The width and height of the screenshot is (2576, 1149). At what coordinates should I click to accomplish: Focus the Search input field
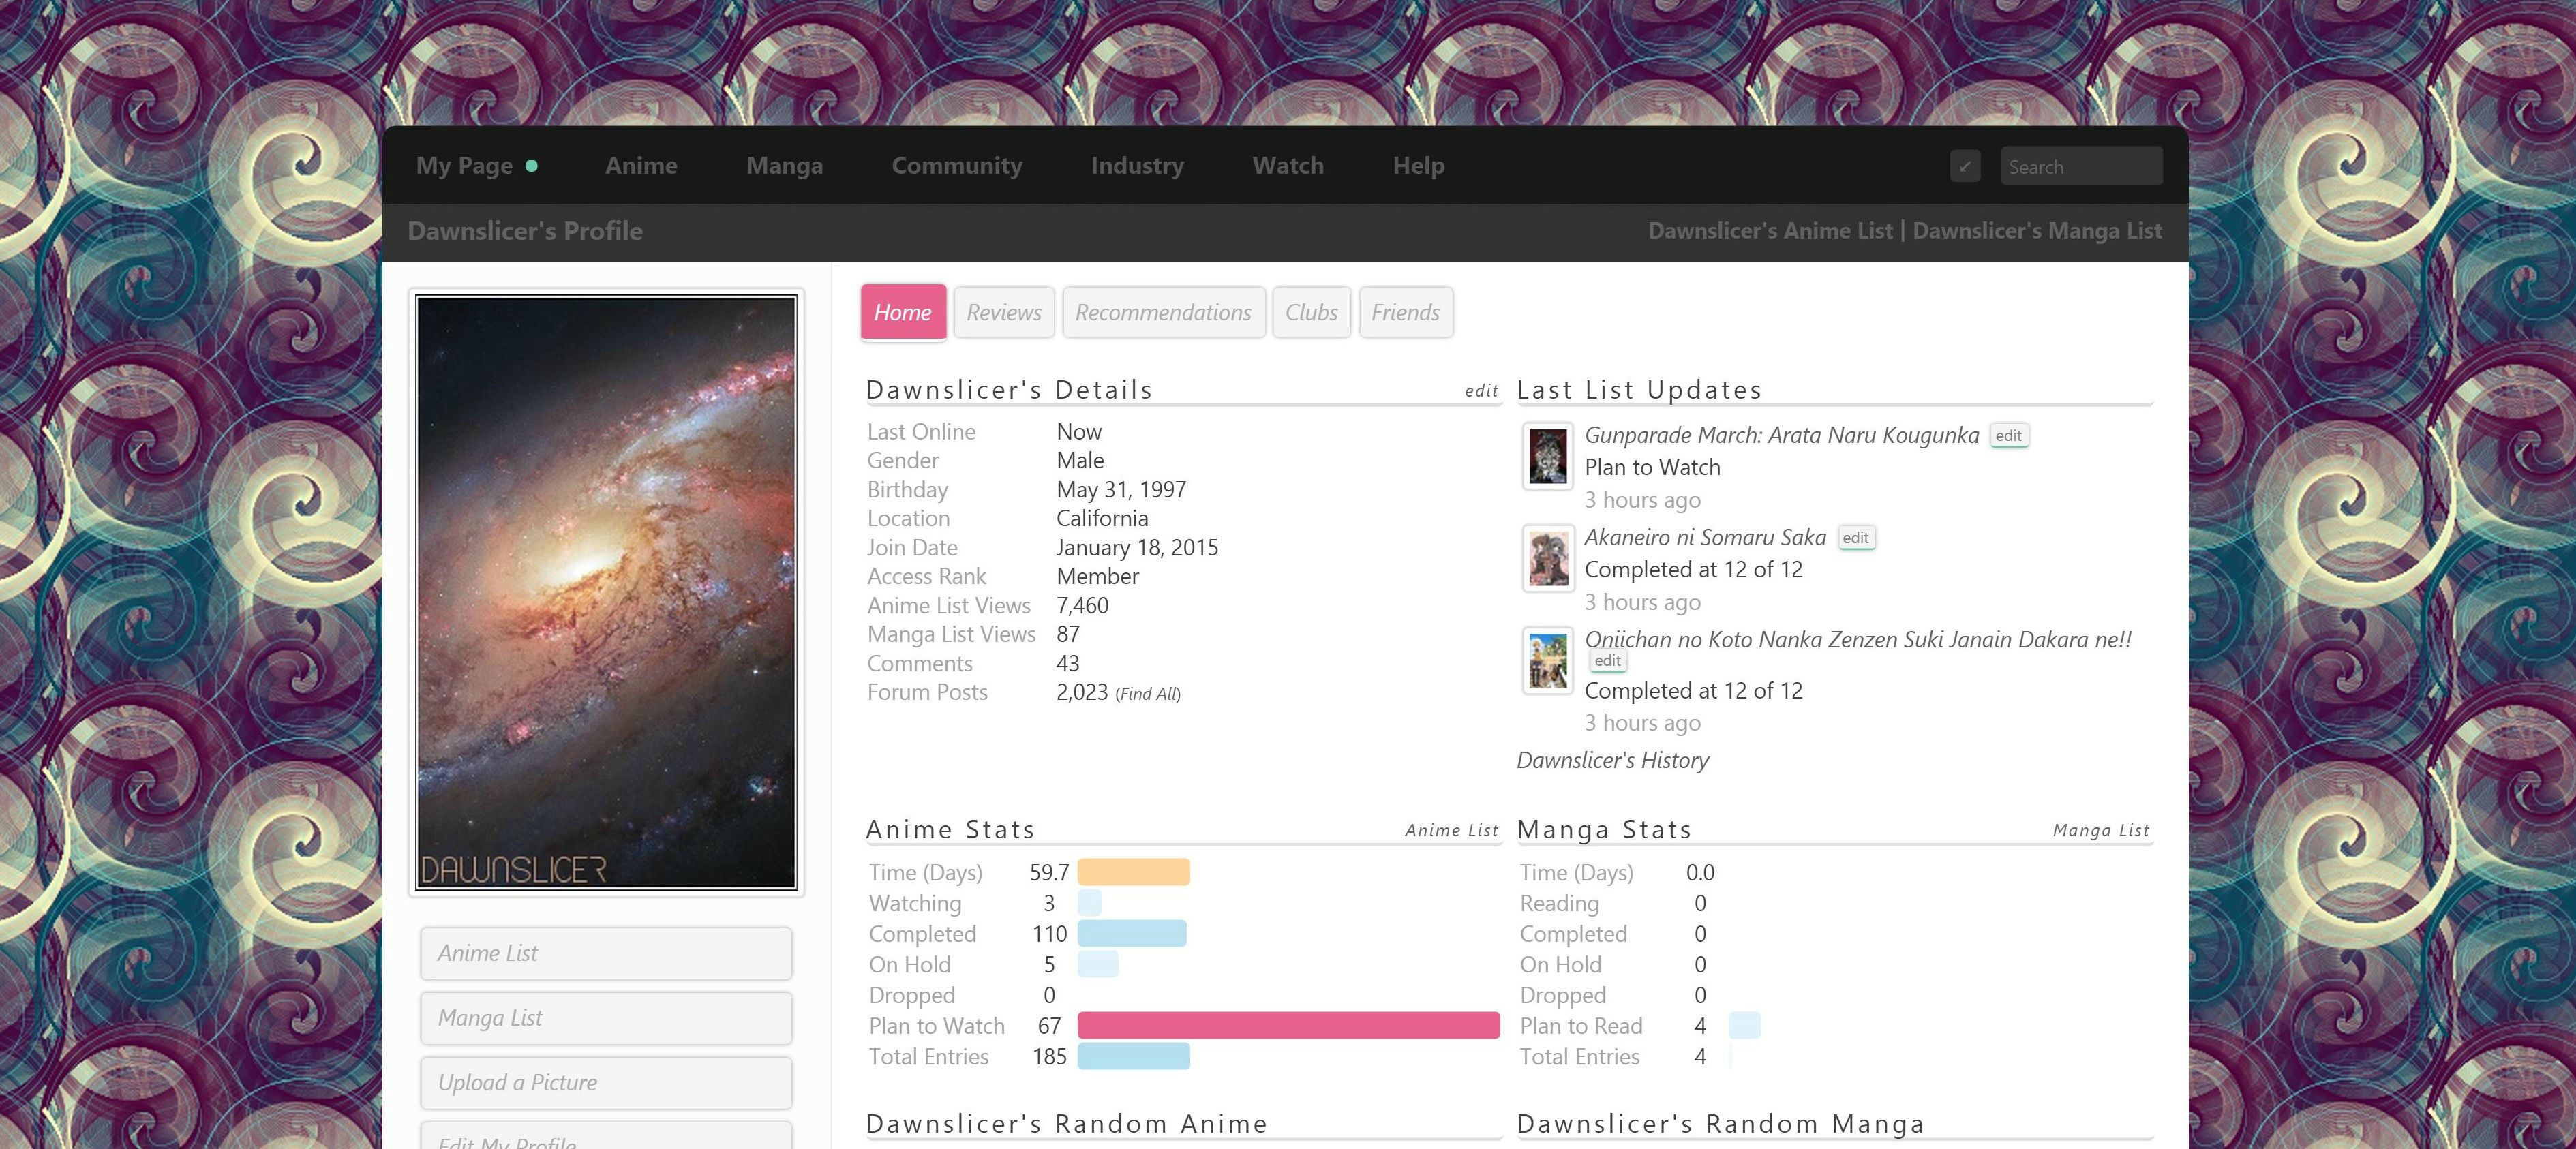[x=2081, y=166]
